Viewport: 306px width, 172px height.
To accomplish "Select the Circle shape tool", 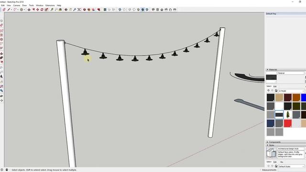I will click(22, 10).
